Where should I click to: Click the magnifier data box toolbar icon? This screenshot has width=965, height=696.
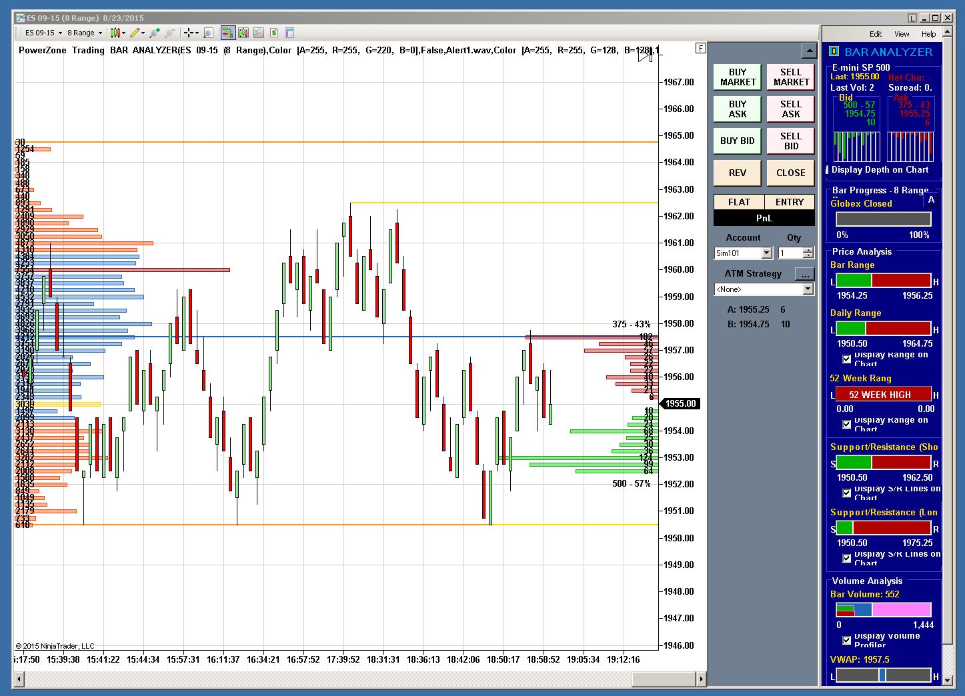(x=208, y=33)
